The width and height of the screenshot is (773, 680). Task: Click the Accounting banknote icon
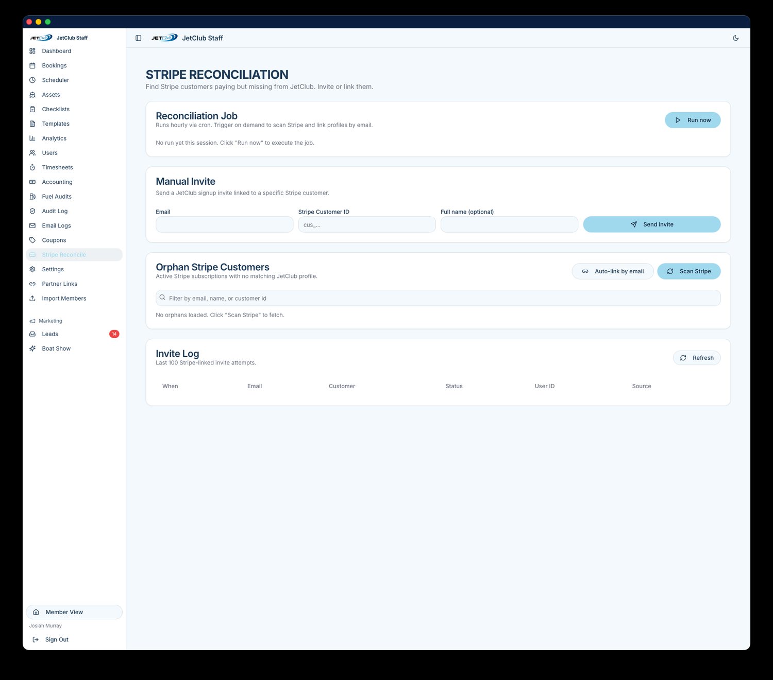point(32,182)
